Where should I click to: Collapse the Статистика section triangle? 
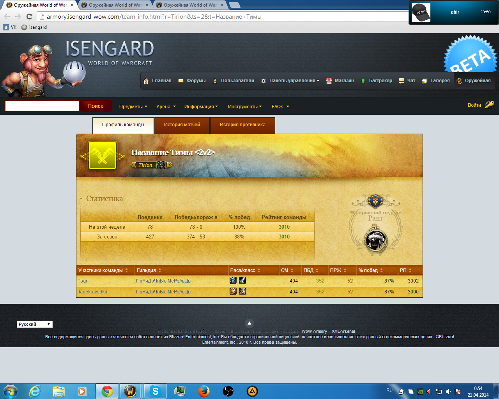(81, 199)
